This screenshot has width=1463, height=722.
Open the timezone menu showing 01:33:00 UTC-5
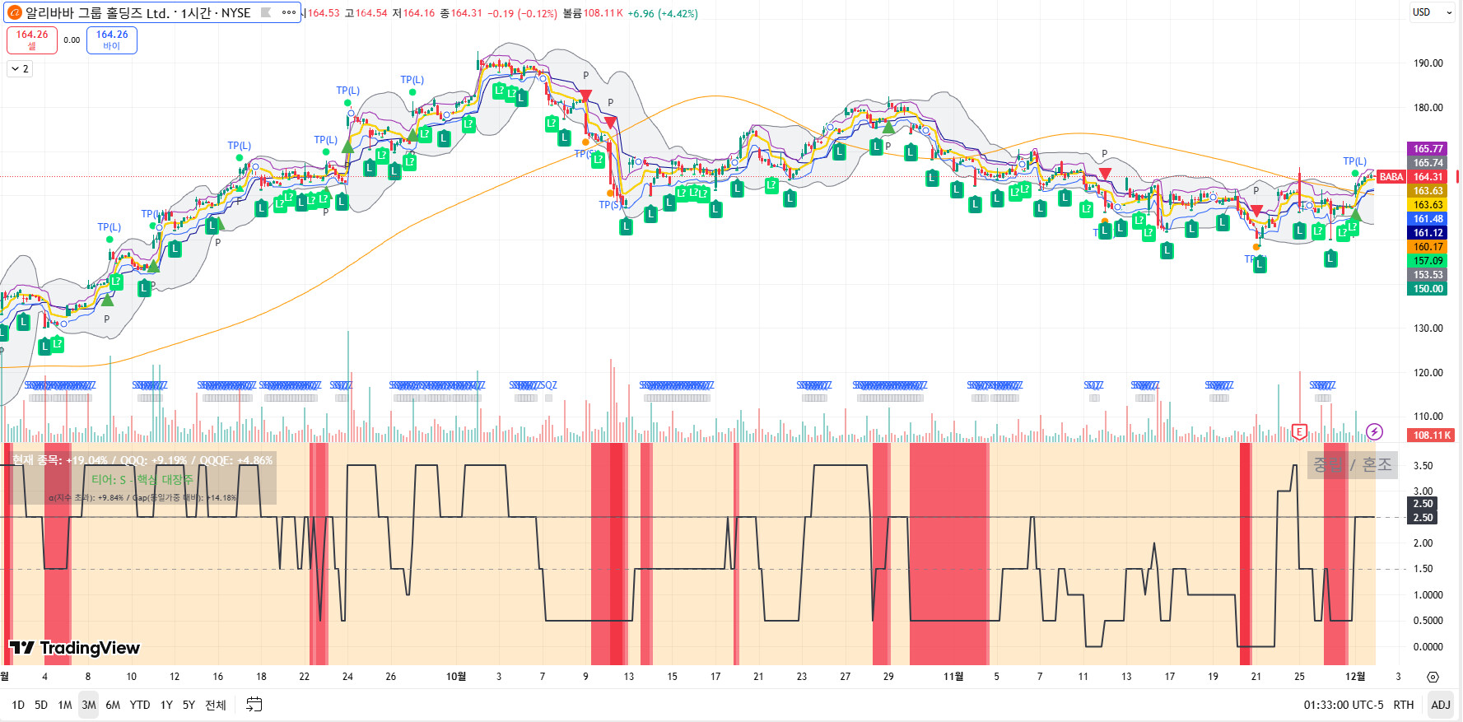tap(1344, 705)
